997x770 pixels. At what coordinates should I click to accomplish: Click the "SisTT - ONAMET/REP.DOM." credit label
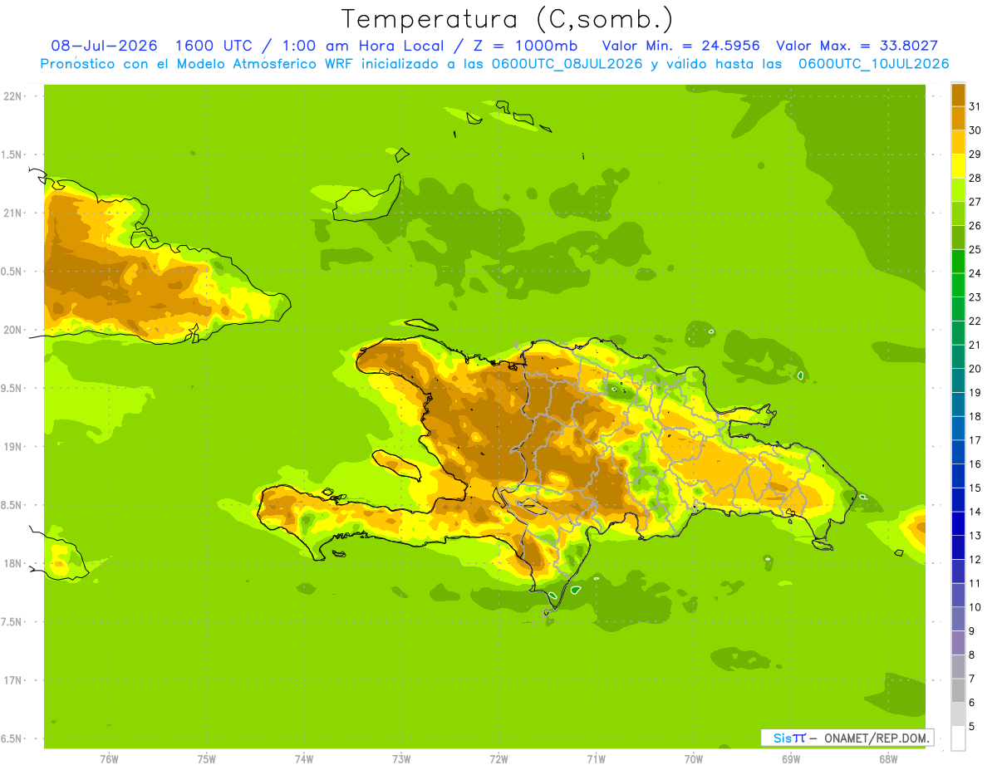[x=847, y=738]
